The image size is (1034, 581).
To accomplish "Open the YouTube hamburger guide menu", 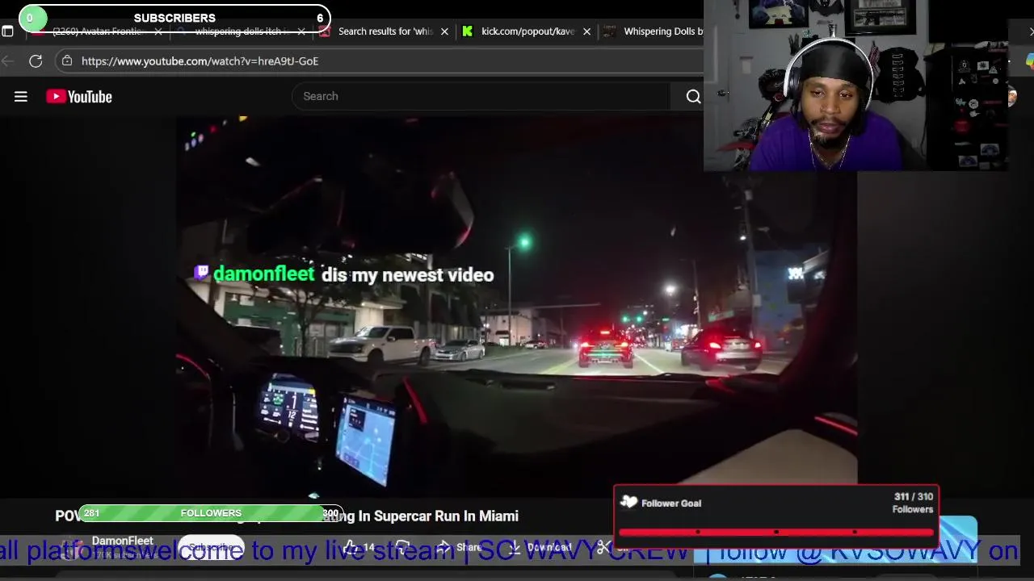I will (x=21, y=97).
